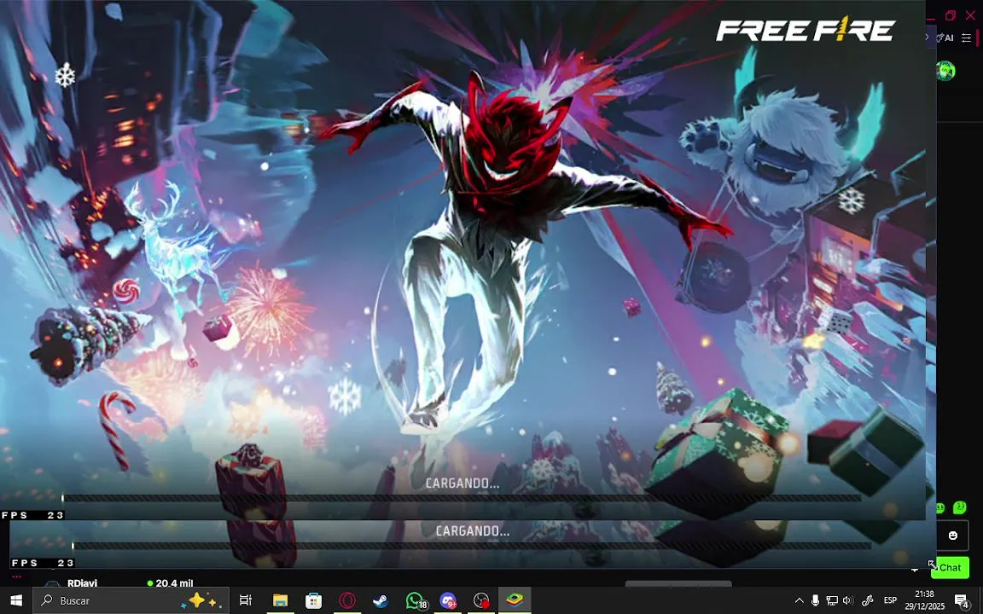Open the emoji picker smiley button
This screenshot has height=614, width=983.
953,536
